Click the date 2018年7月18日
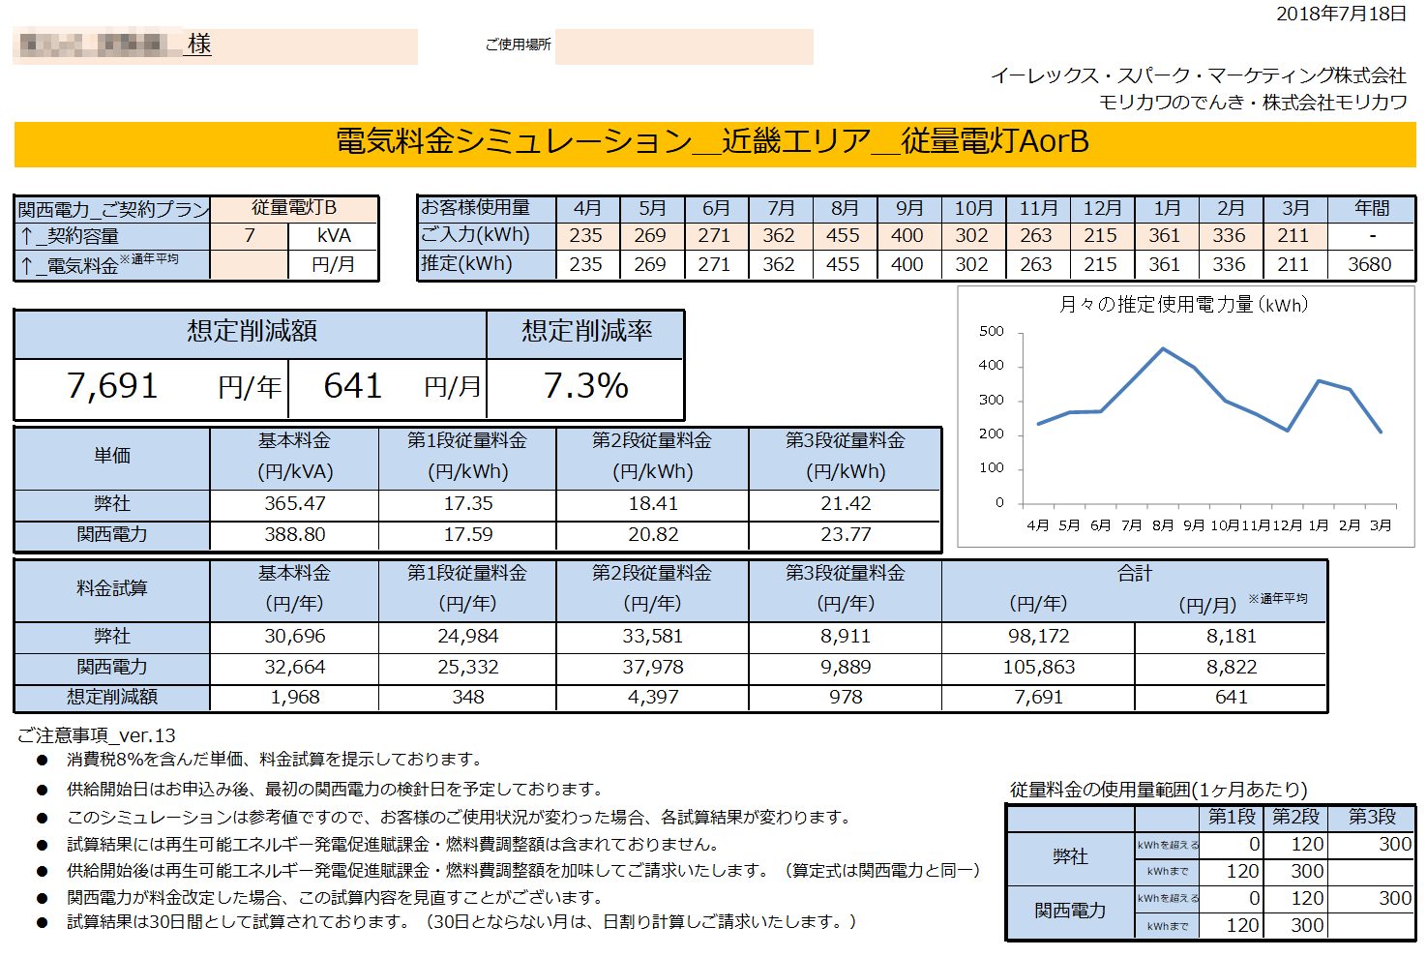The height and width of the screenshot is (957, 1427). (1341, 14)
